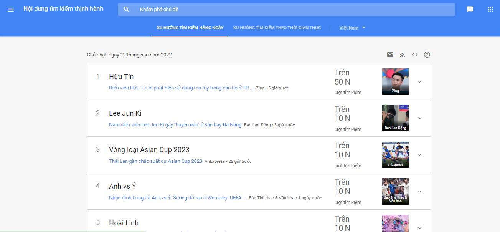Viewport: 500px width, 232px height.
Task: Click the Khám phá chủ đề search field
Action: click(269, 9)
